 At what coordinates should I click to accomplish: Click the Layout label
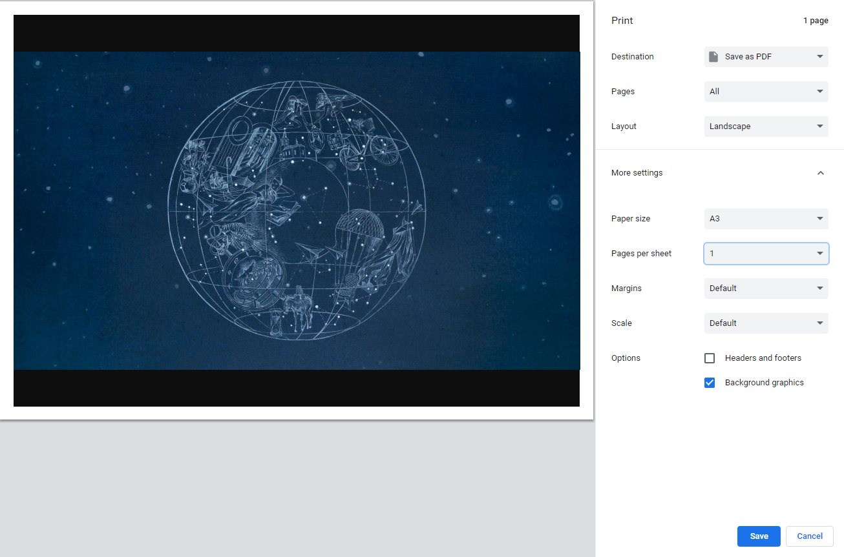click(624, 127)
